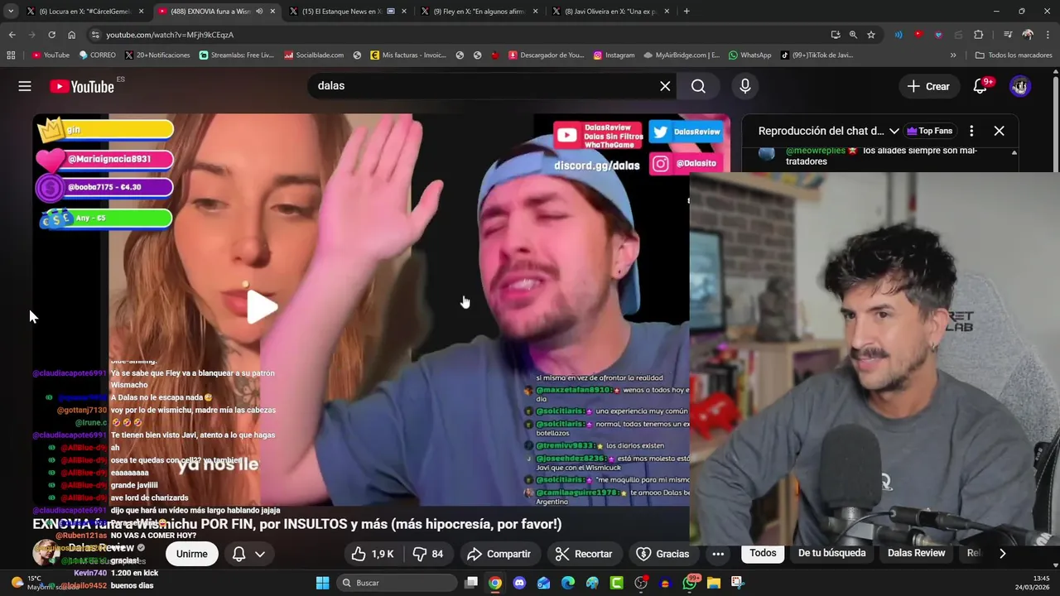Image resolution: width=1060 pixels, height=596 pixels.
Task: Open WhatsApp from the taskbar
Action: 690,583
